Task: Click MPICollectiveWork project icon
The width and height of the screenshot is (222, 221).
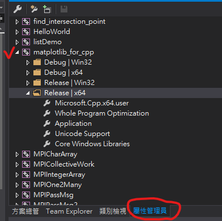Action: point(26,164)
